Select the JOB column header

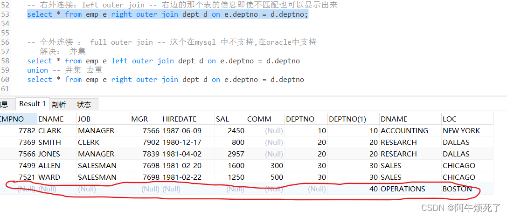click(x=103, y=119)
